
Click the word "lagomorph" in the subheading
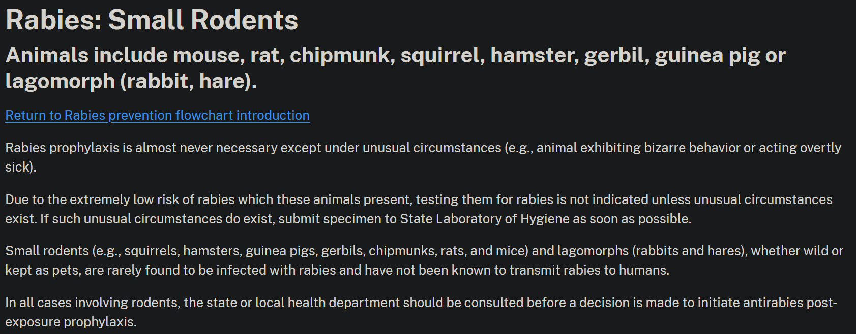click(60, 81)
